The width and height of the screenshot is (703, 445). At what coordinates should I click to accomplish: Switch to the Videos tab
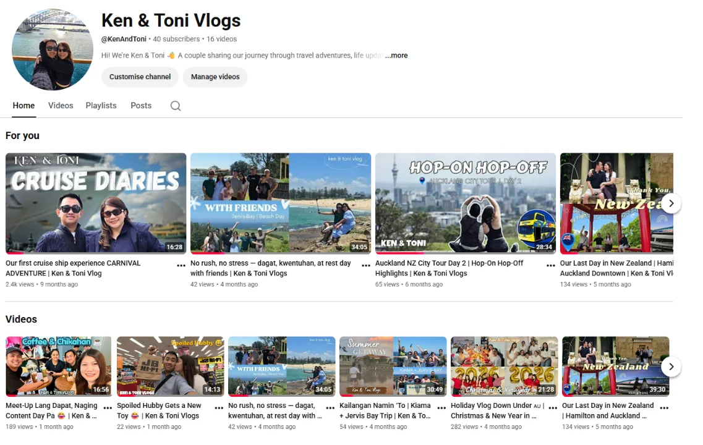pyautogui.click(x=61, y=106)
